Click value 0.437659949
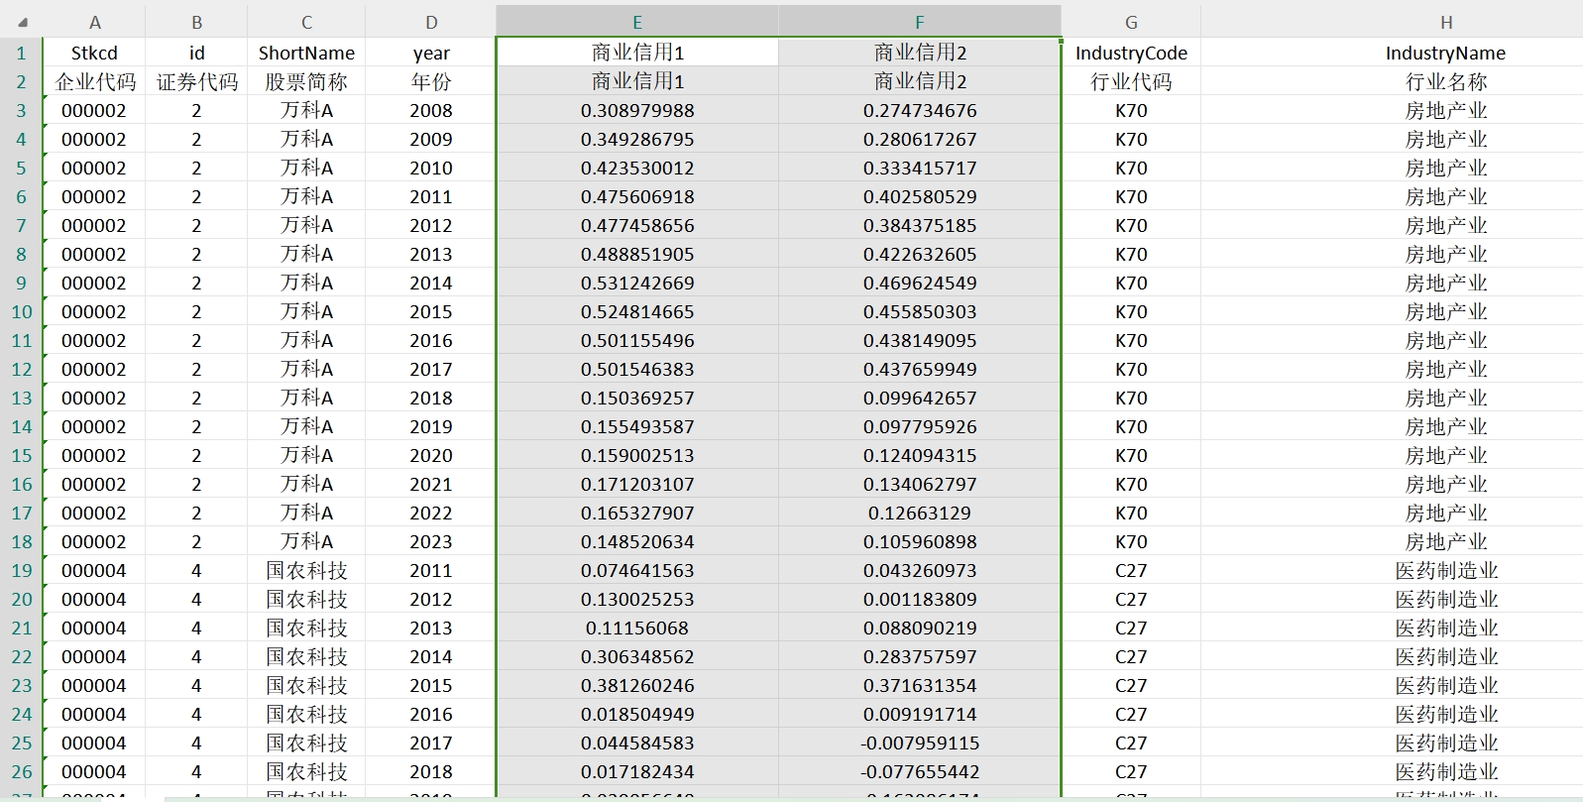 coord(920,369)
